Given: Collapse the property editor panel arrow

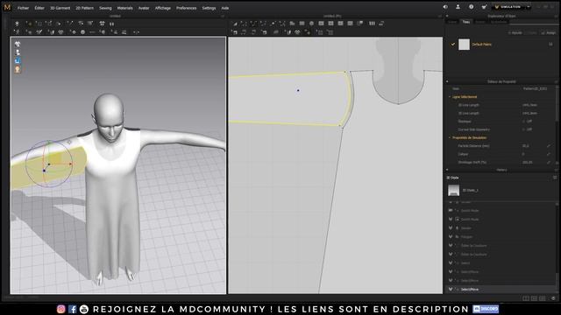Looking at the screenshot, I should coord(447,81).
